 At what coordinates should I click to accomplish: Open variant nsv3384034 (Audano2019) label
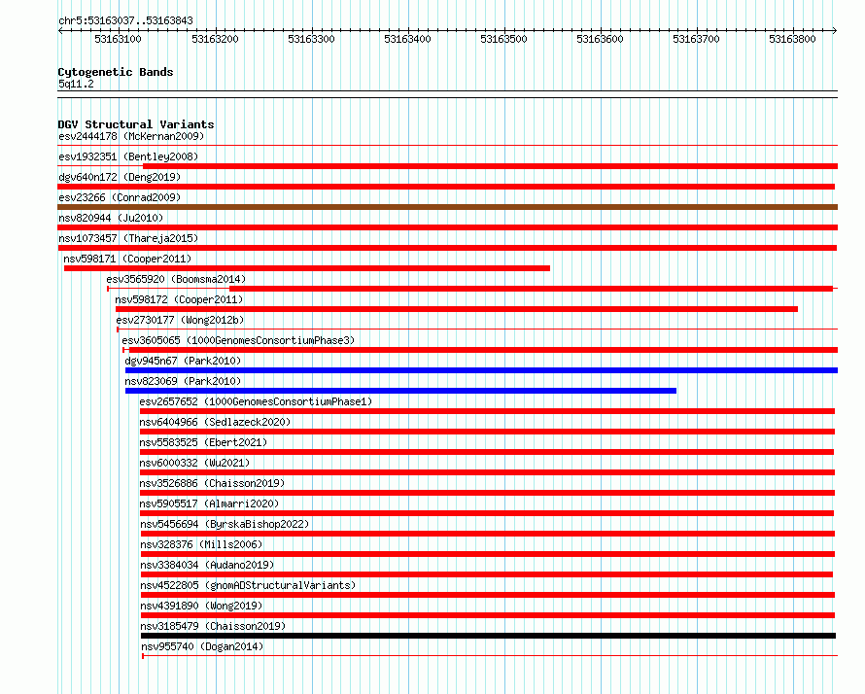[x=207, y=565]
